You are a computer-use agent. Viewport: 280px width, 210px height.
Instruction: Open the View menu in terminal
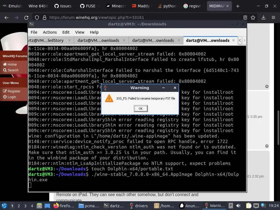click(x=80, y=32)
